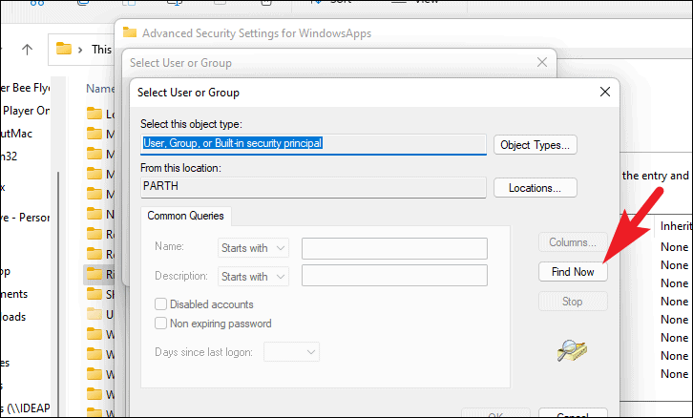Click the object type text field
The image size is (693, 418).
pyautogui.click(x=313, y=144)
